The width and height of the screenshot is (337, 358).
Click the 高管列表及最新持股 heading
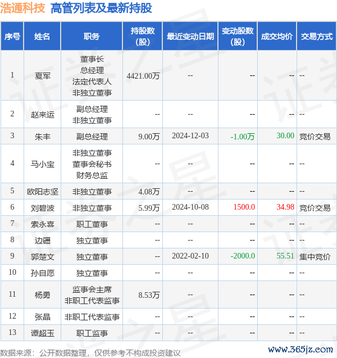pyautogui.click(x=101, y=8)
